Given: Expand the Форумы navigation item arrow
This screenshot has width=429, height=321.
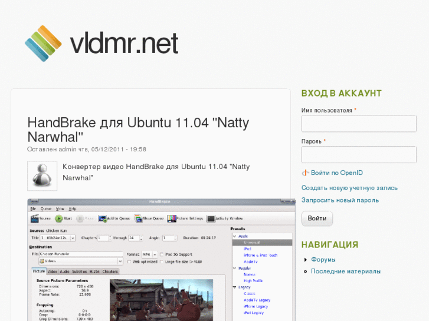Looking at the screenshot, I should point(306,260).
